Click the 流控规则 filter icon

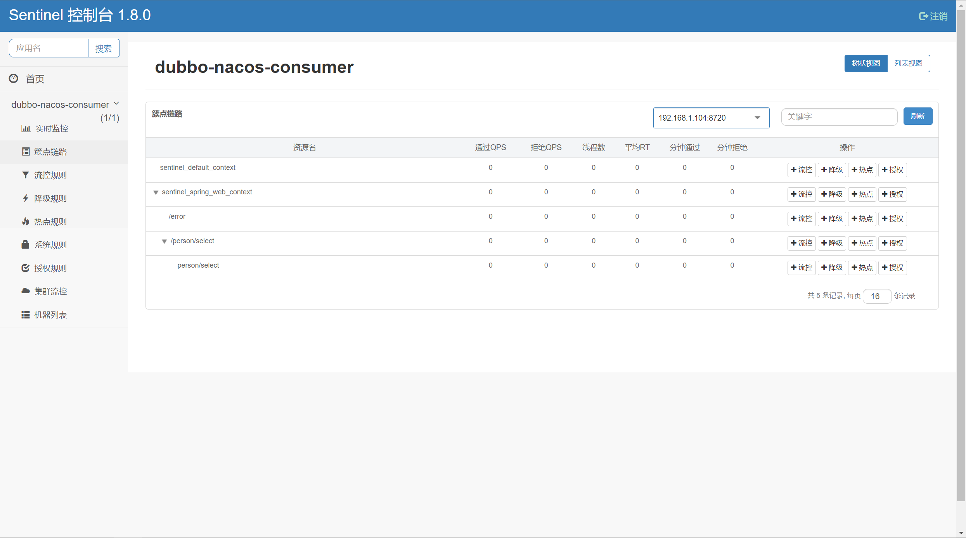pyautogui.click(x=26, y=175)
